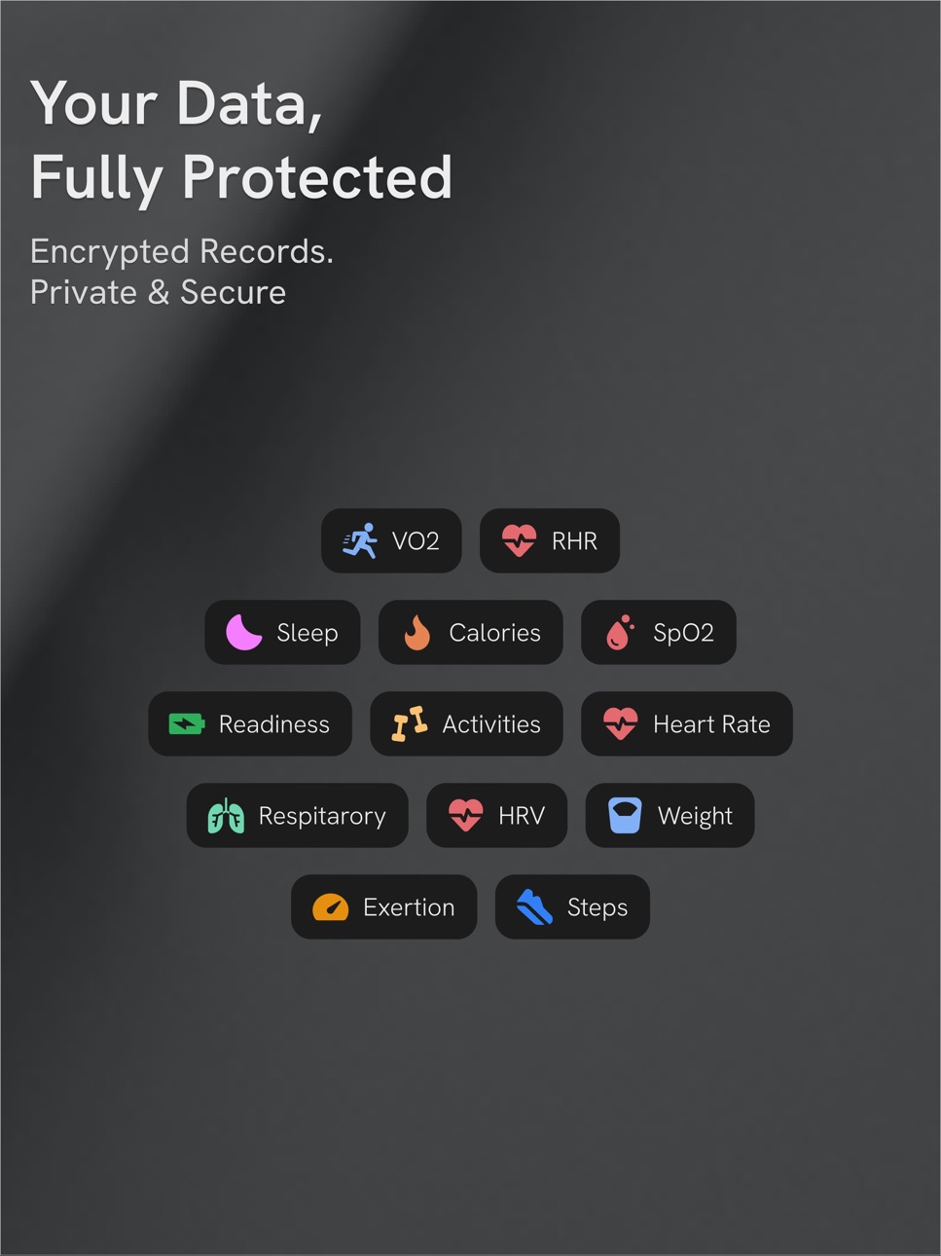Click the orange gauge Exertion icon

(x=331, y=907)
